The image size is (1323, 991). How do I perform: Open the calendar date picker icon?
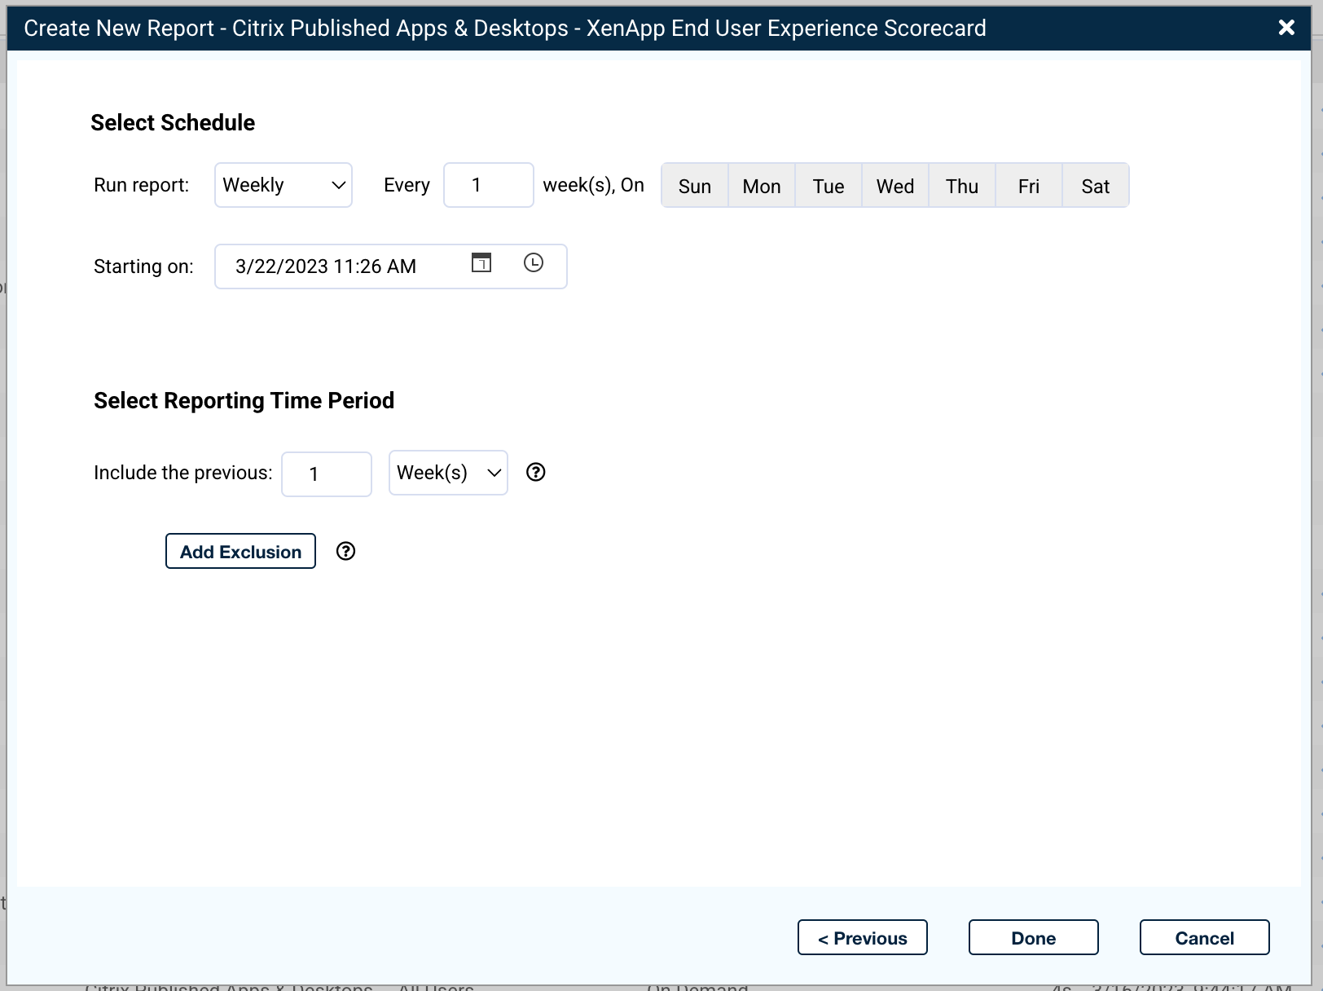point(481,262)
